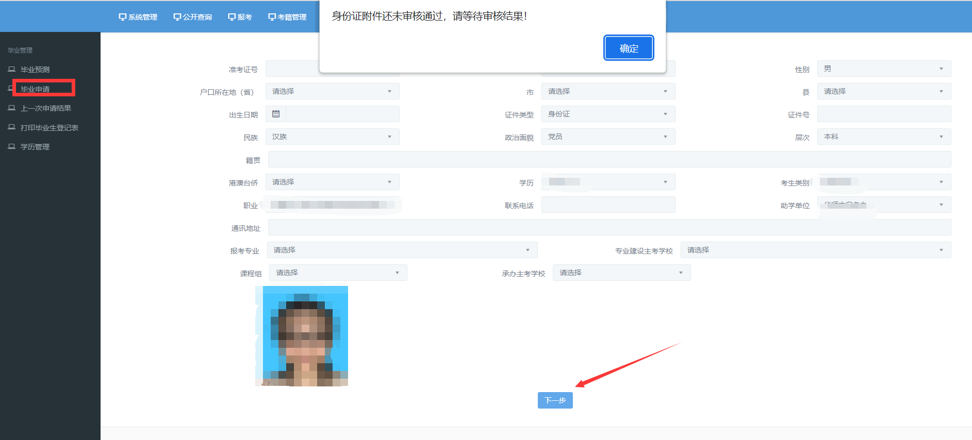Image resolution: width=972 pixels, height=440 pixels.
Task: Focus the 通讯地址 text field
Action: coord(609,227)
